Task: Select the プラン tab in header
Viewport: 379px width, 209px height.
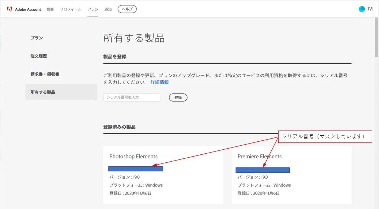Action: (x=93, y=9)
